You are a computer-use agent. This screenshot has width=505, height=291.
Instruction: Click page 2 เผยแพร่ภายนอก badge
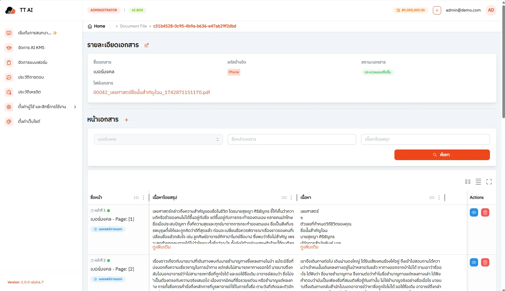click(108, 279)
